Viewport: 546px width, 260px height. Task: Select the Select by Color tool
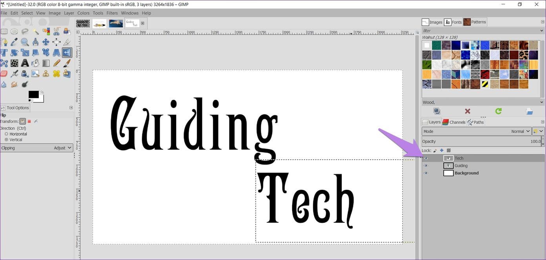(46, 31)
